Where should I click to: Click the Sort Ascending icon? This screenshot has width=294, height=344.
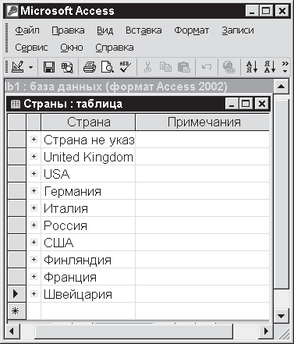pyautogui.click(x=252, y=67)
